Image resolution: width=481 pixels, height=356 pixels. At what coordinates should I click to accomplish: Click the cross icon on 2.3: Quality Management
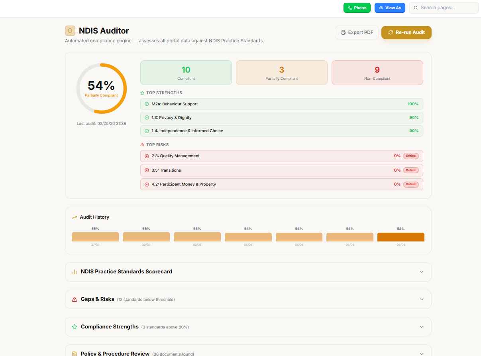(147, 156)
